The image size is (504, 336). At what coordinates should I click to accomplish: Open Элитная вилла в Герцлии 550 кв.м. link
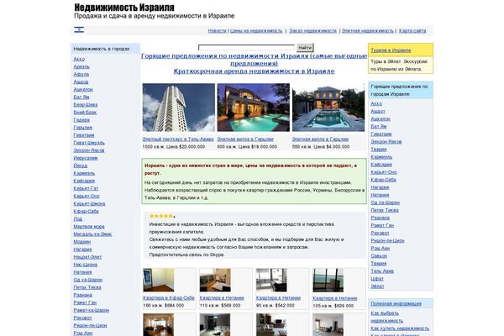pyautogui.click(x=320, y=139)
